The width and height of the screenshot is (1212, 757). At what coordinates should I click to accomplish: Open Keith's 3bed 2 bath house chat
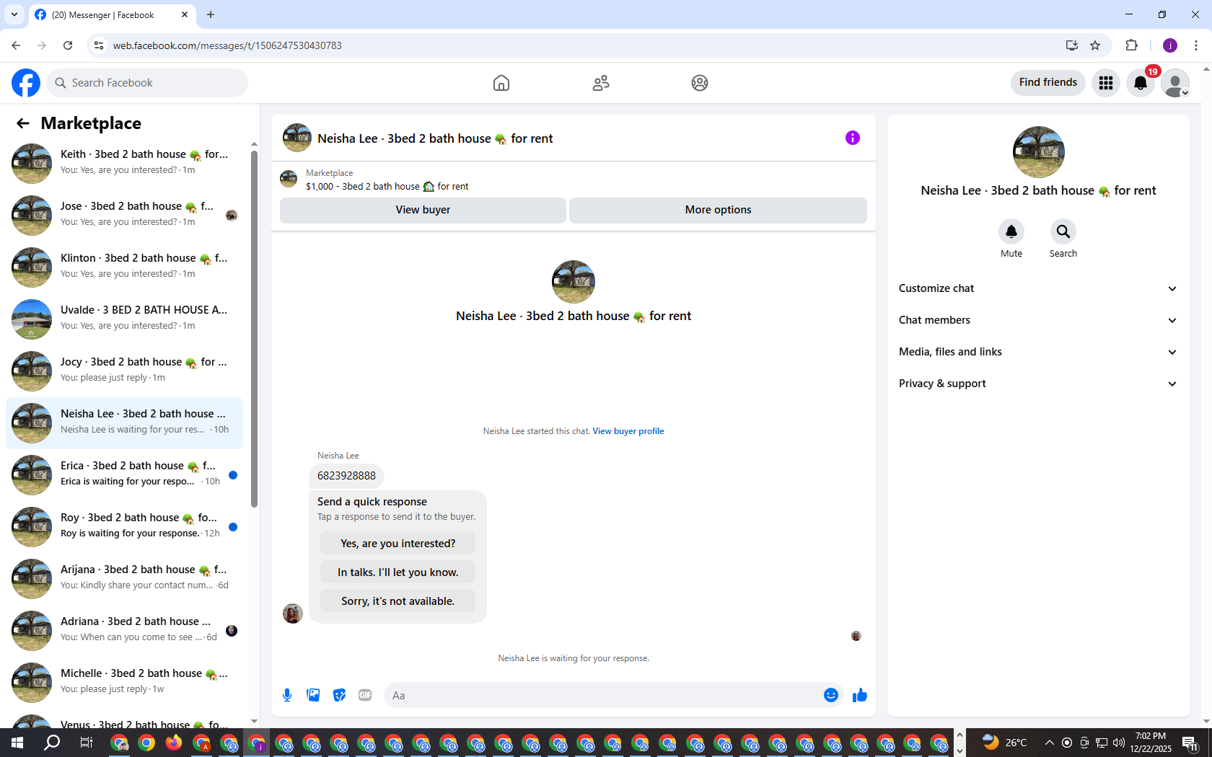coord(124,163)
